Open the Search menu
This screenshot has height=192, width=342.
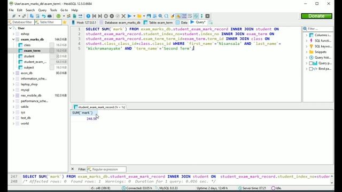click(30, 10)
